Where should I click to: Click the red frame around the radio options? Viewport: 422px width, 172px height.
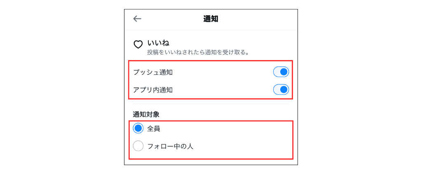tap(210, 121)
